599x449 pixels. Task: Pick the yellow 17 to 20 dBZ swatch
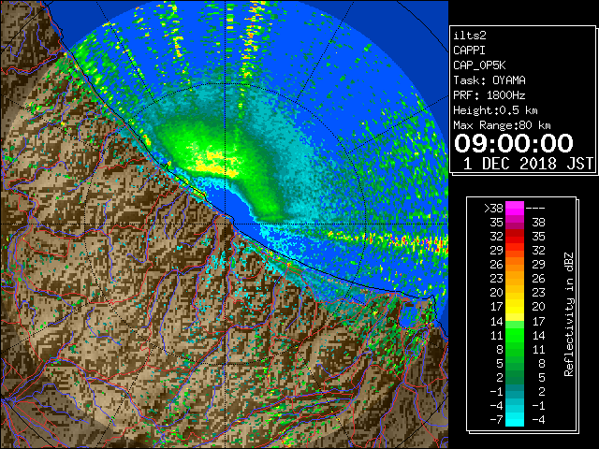point(515,307)
